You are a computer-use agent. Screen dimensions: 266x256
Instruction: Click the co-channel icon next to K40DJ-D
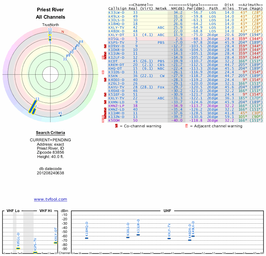tap(105, 79)
